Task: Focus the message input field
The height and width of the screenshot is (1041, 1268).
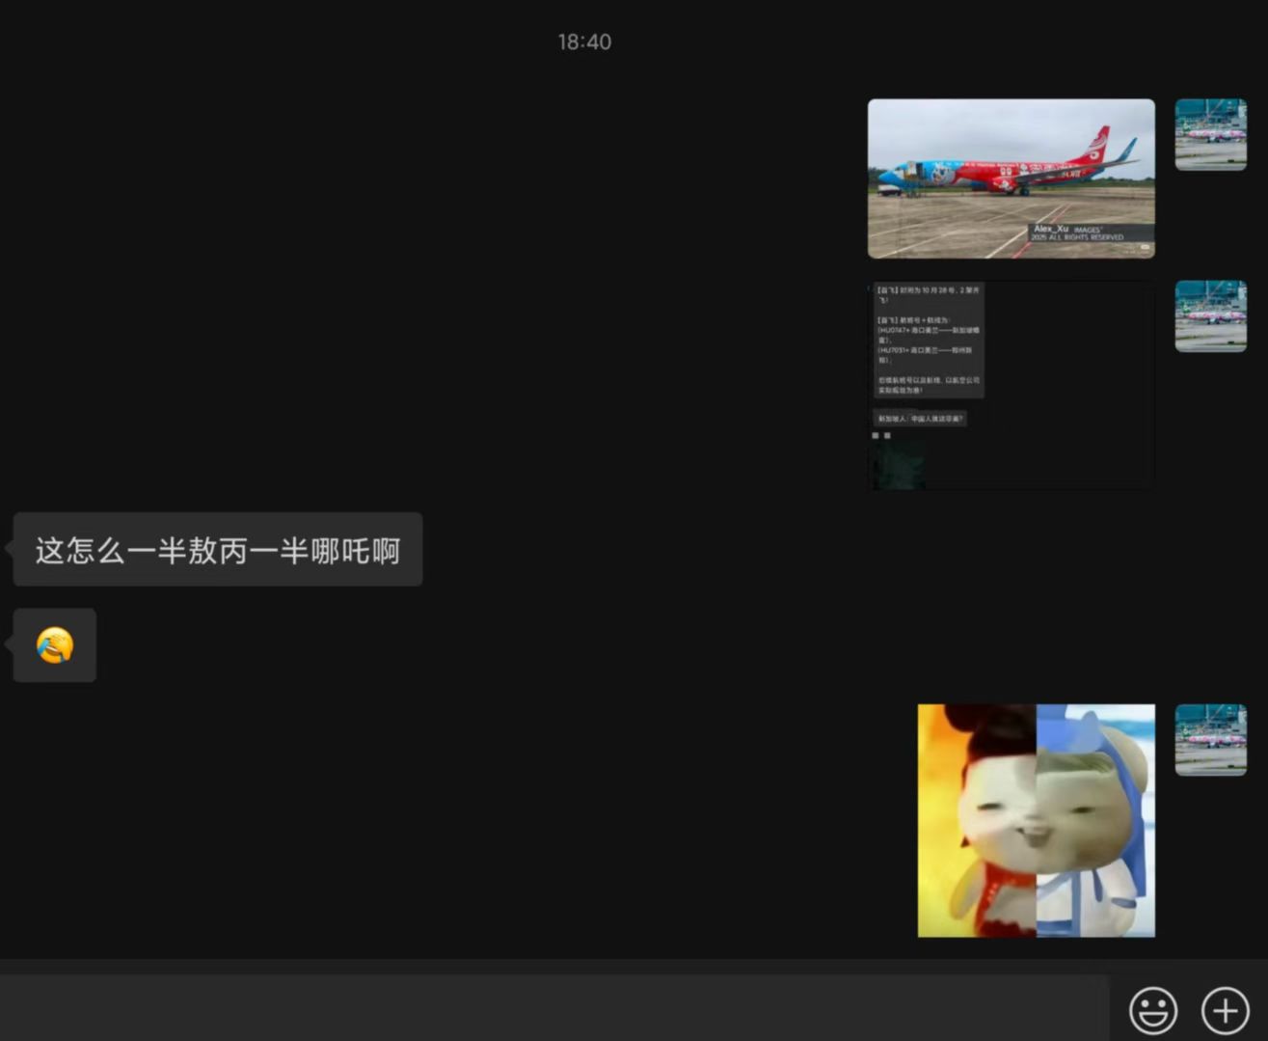Action: tap(554, 1008)
